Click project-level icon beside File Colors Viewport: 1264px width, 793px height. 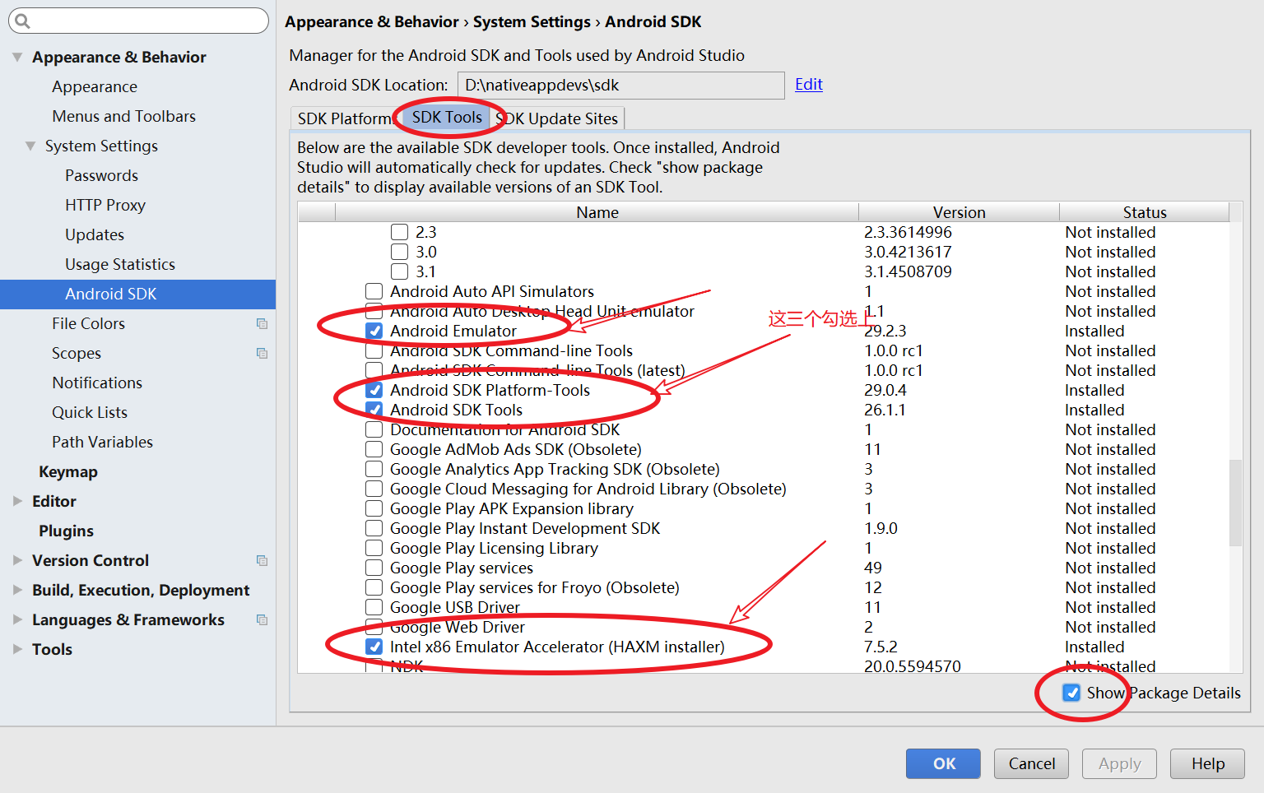(262, 323)
